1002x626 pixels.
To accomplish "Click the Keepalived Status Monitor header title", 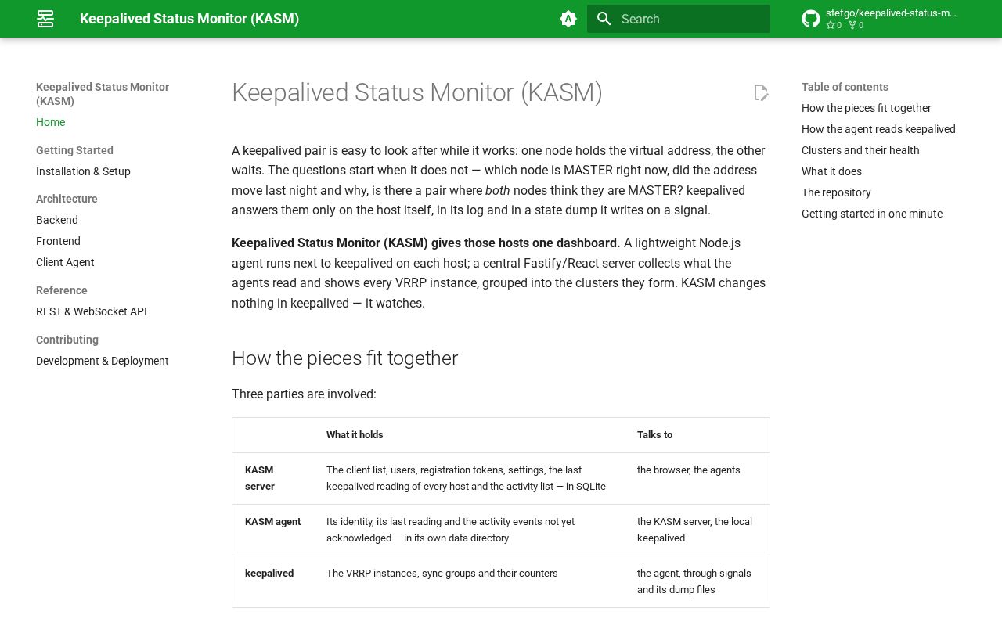I will pyautogui.click(x=189, y=19).
